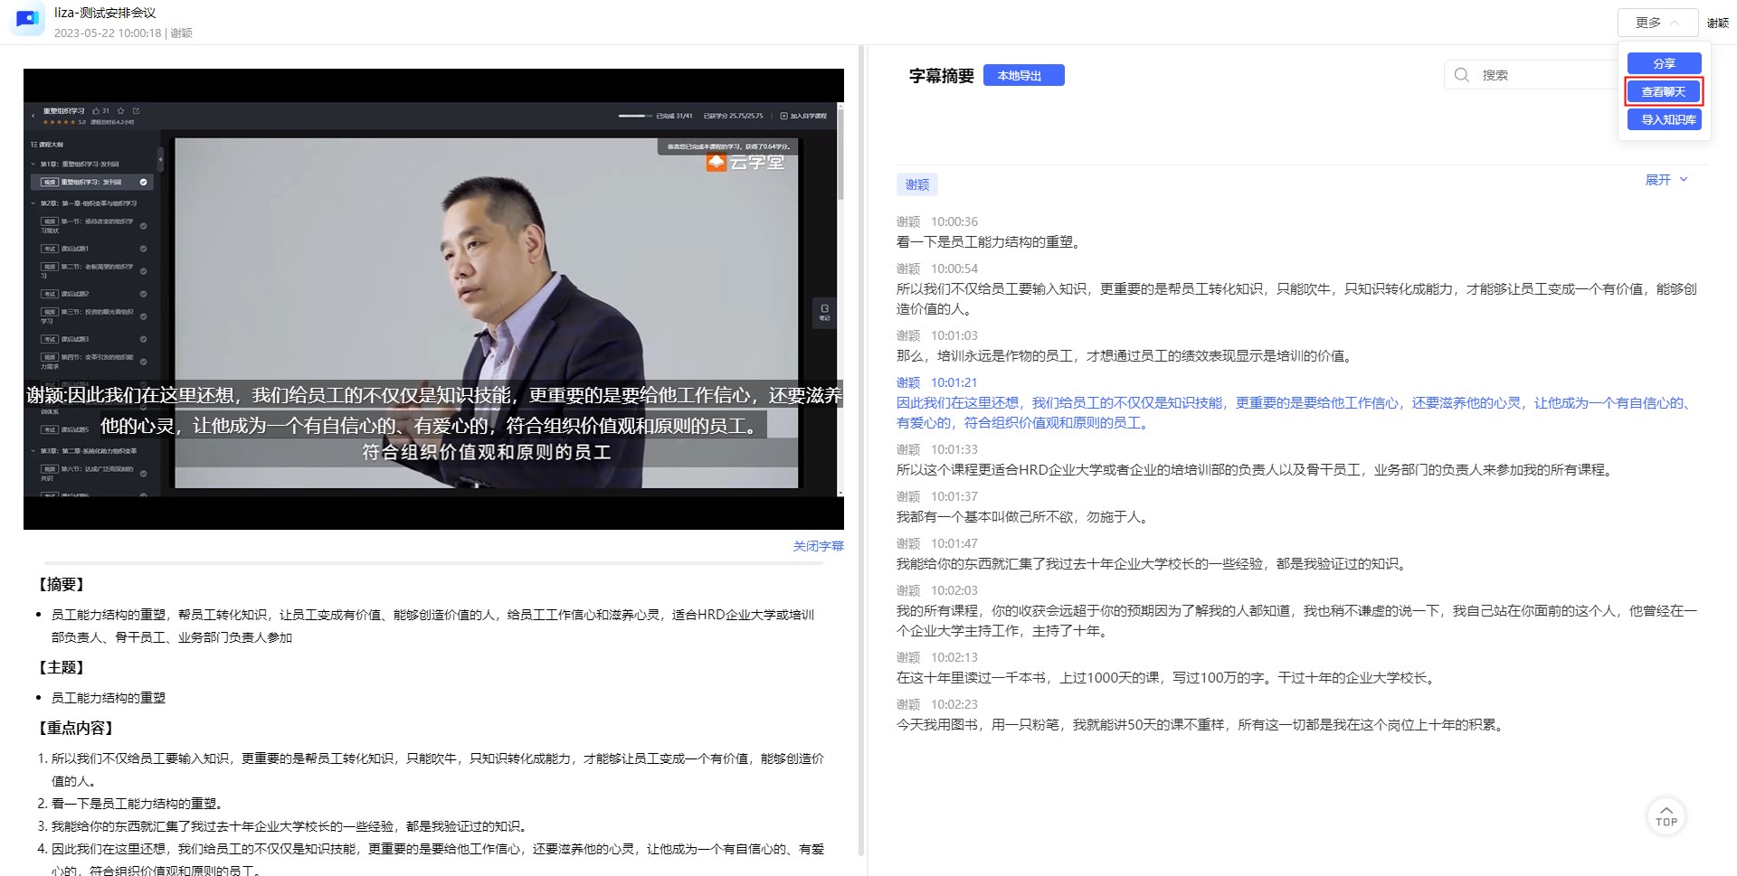Select 分享 from the more menu
Viewport: 1737px width, 876px height.
(1664, 63)
